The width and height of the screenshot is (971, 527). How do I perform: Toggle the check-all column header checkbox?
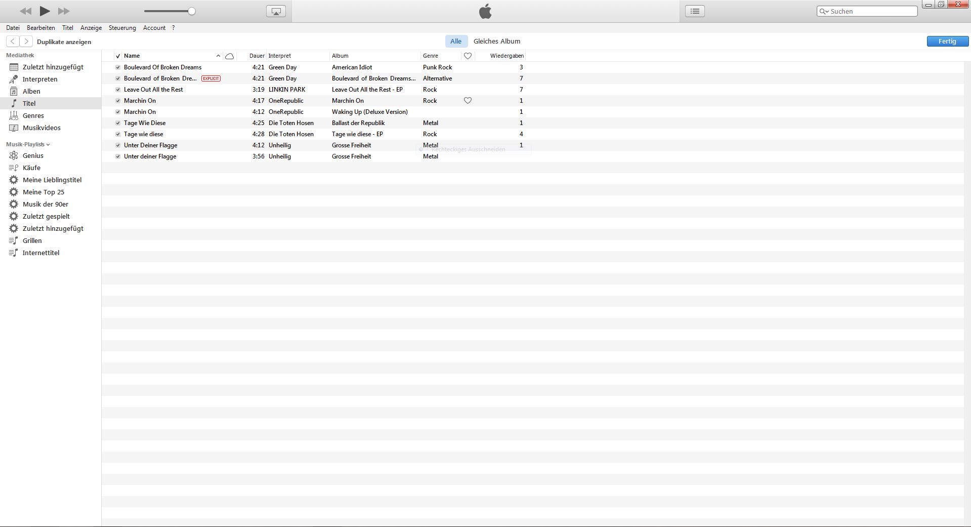pos(118,56)
